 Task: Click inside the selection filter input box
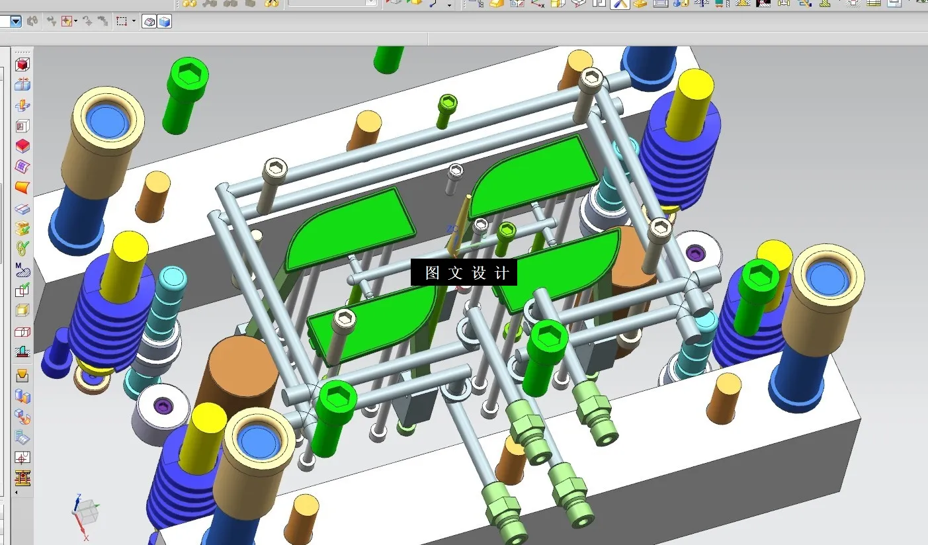pyautogui.click(x=7, y=21)
